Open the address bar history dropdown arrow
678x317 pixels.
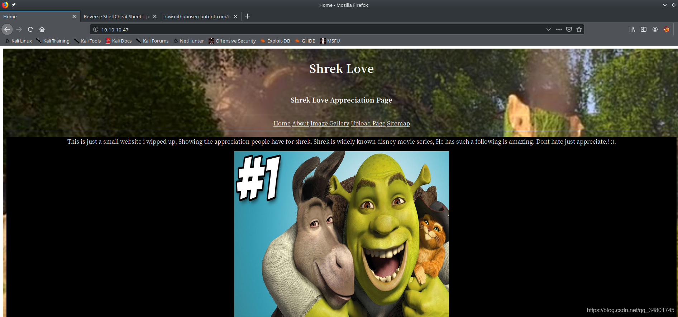[548, 29]
